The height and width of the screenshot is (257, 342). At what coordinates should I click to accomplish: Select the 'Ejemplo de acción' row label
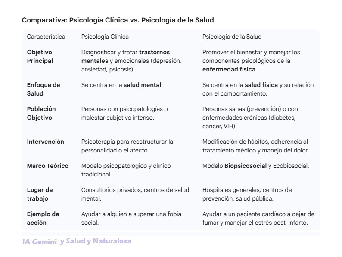[x=43, y=218]
